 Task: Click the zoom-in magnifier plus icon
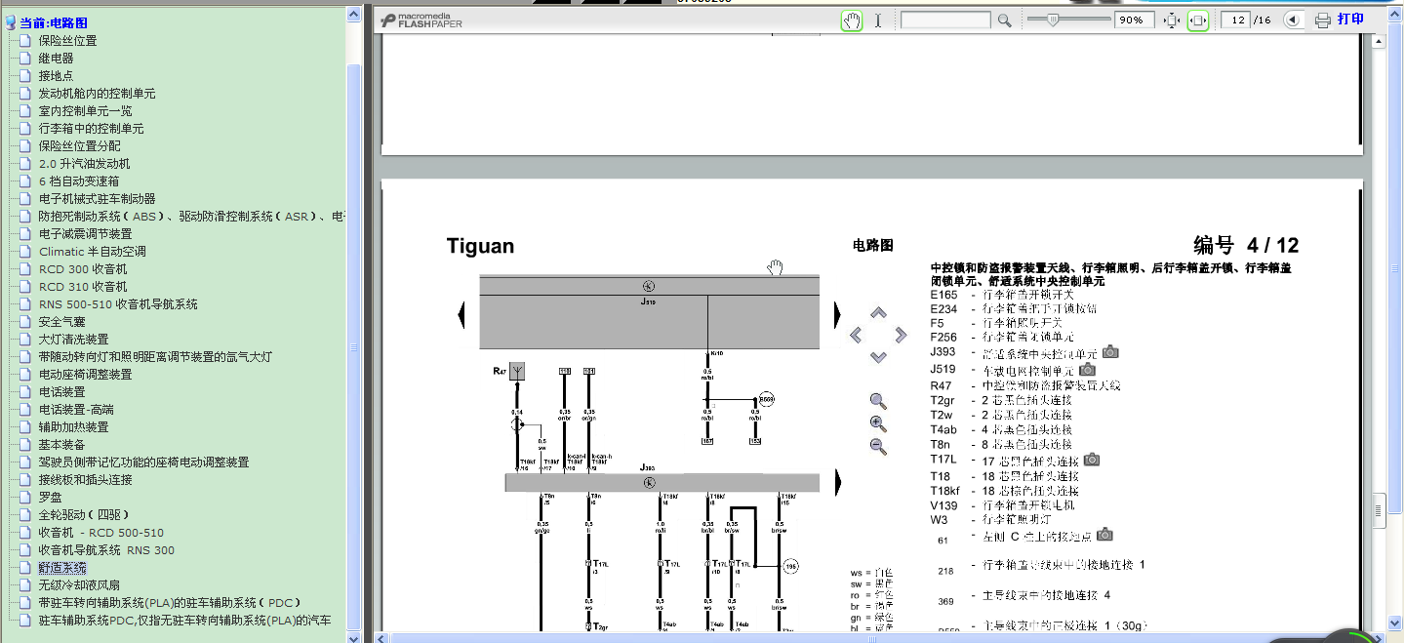pos(878,424)
